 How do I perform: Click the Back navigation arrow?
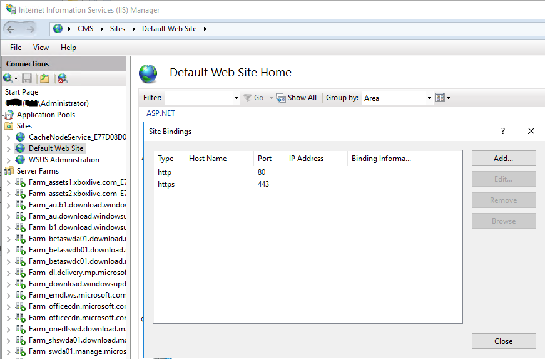[x=11, y=29]
